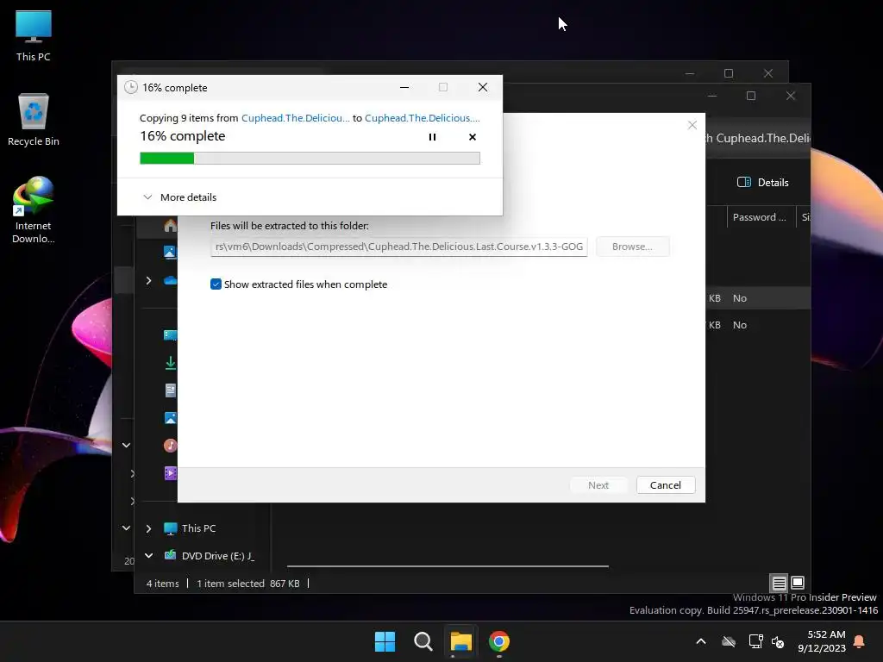This screenshot has height=662, width=883.
Task: Open Google Chrome from the taskbar
Action: click(x=499, y=641)
